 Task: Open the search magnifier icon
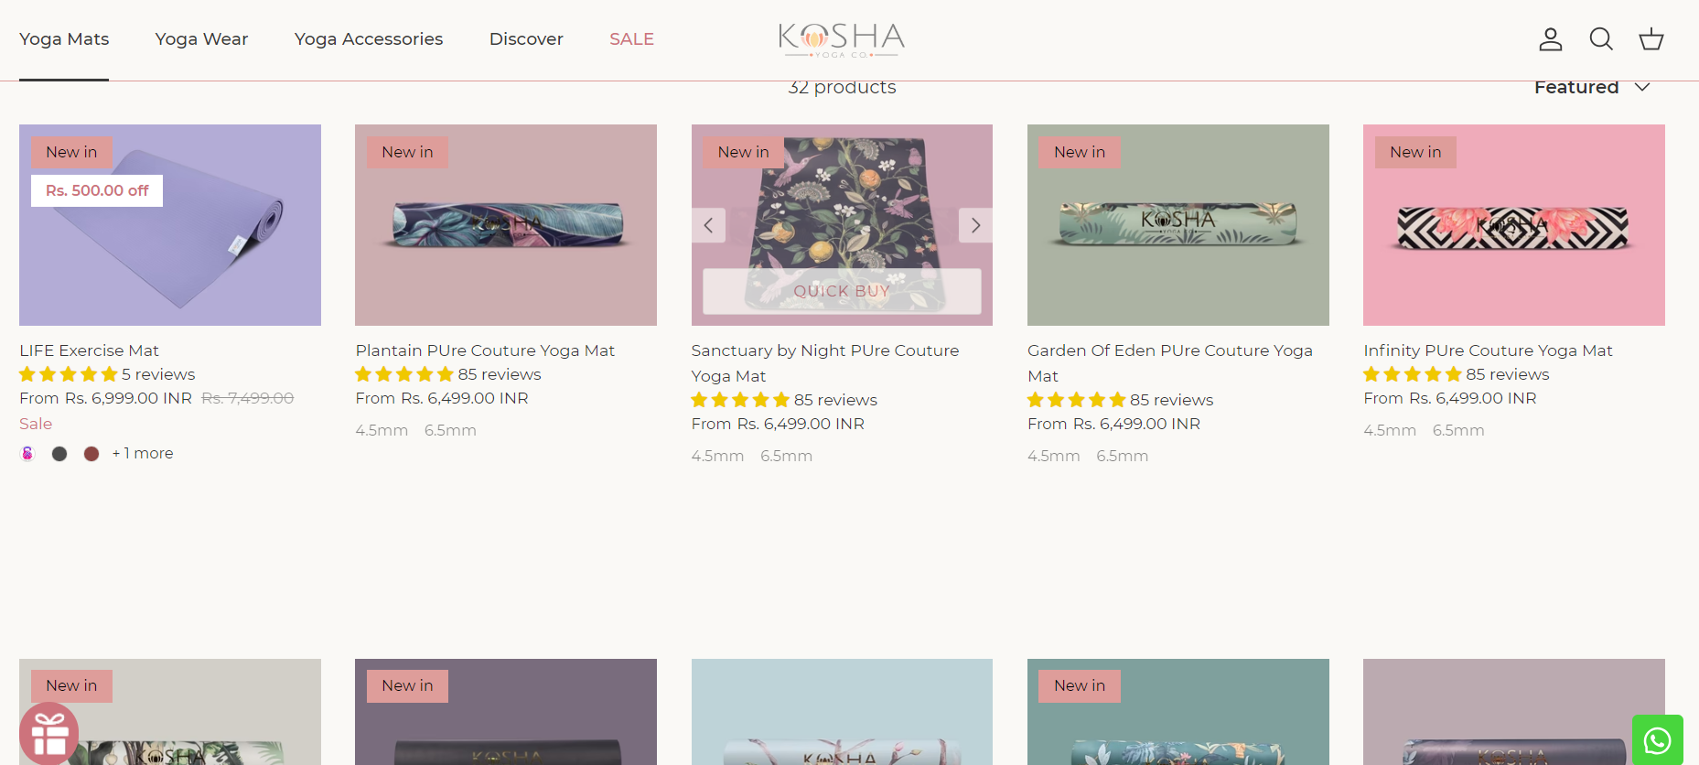click(1600, 39)
